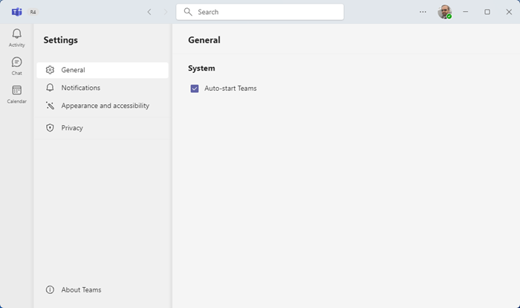
Task: Open the three-dots more options menu
Action: point(423,12)
